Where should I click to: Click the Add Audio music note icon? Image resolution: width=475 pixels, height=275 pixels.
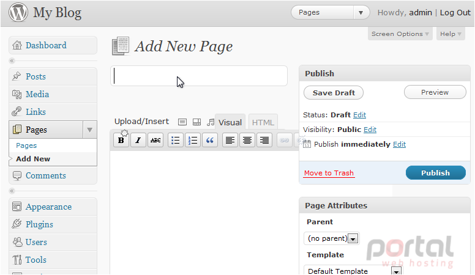(211, 122)
